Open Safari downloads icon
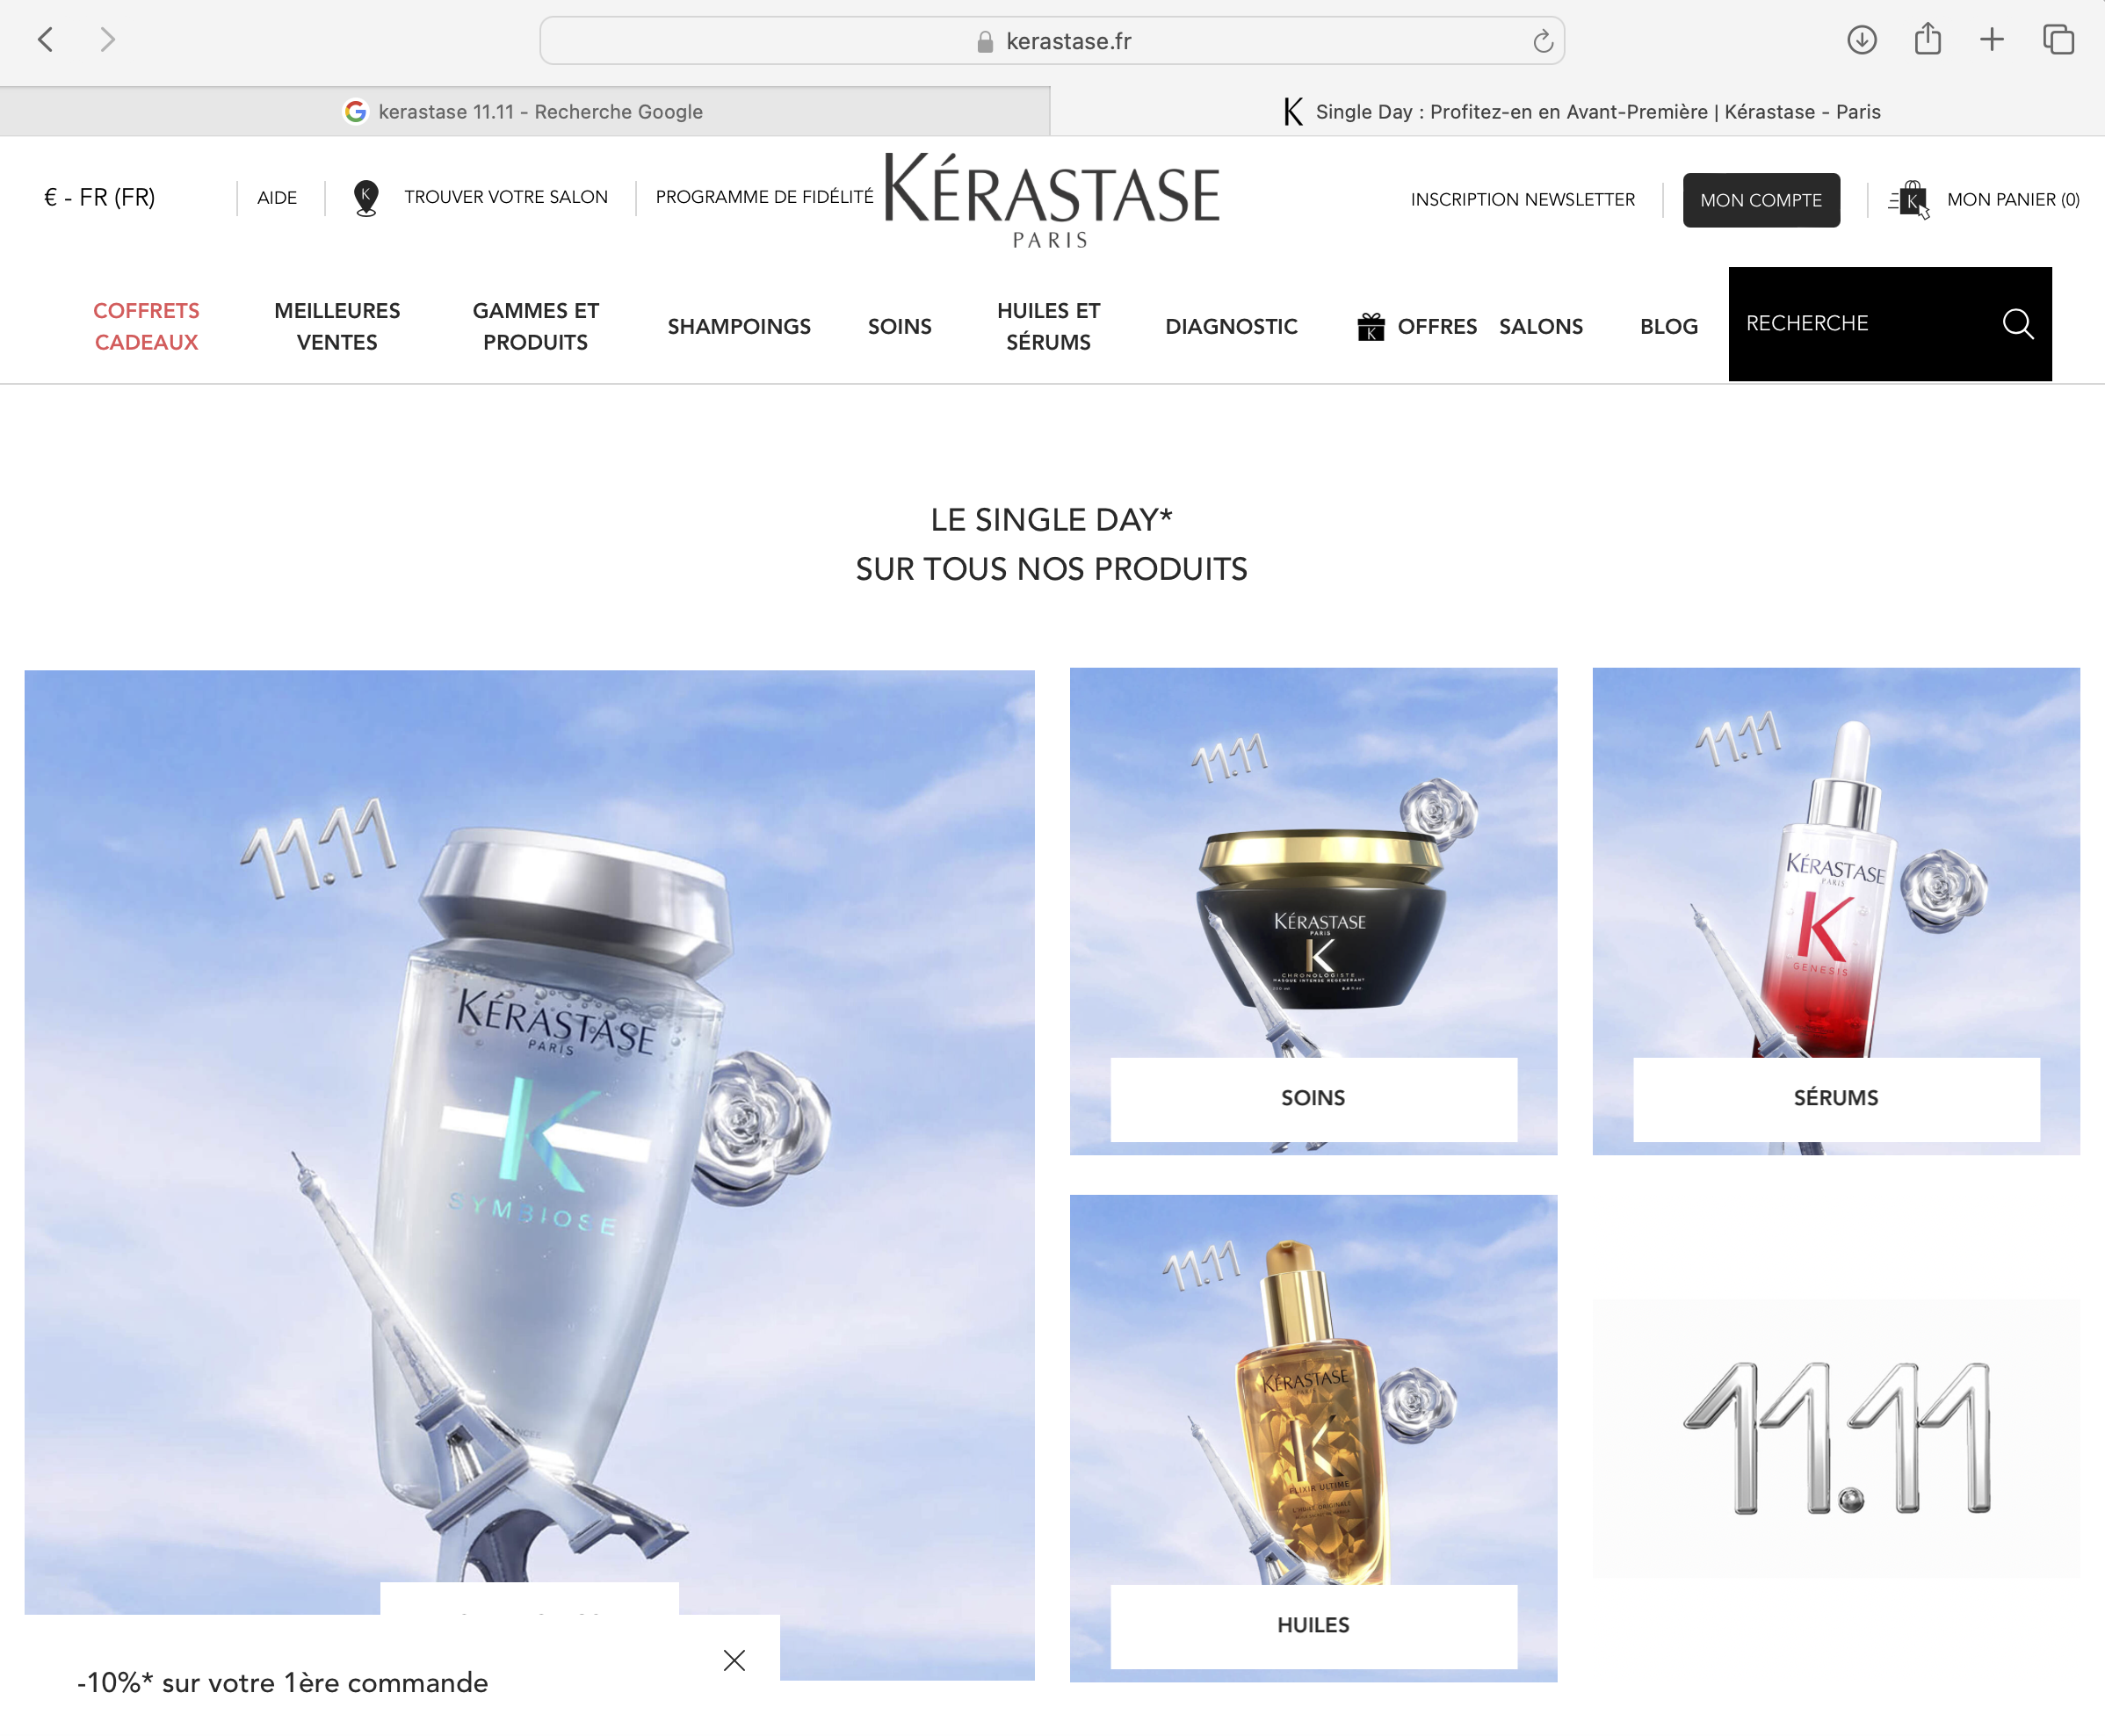This screenshot has width=2105, height=1736. click(x=1861, y=40)
